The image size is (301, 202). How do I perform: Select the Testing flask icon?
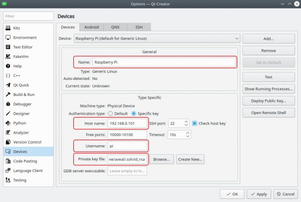8,180
